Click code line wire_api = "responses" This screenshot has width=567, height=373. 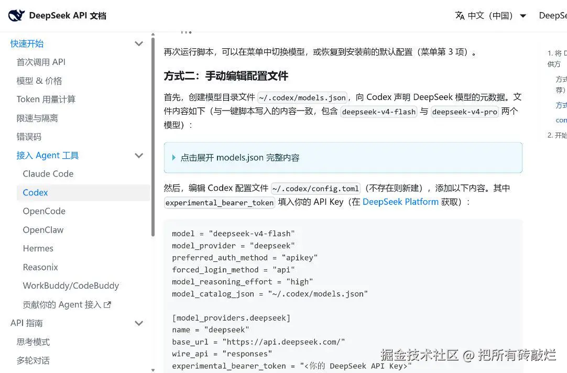(222, 354)
